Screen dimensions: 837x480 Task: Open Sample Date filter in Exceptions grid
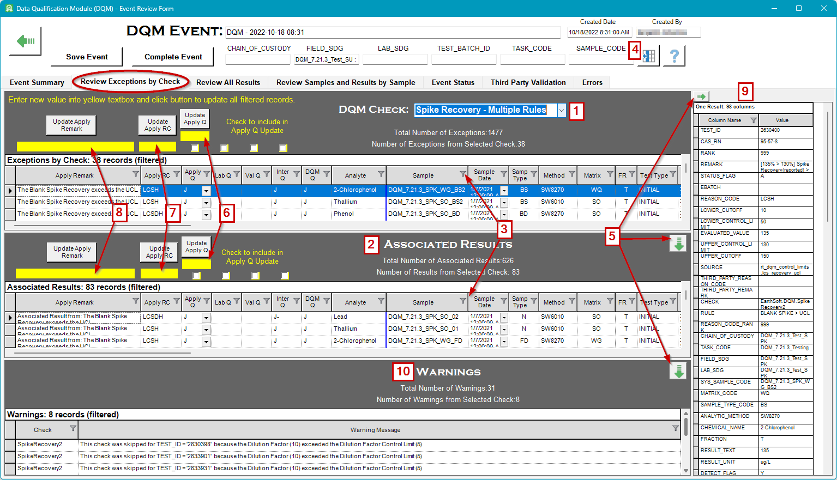504,174
